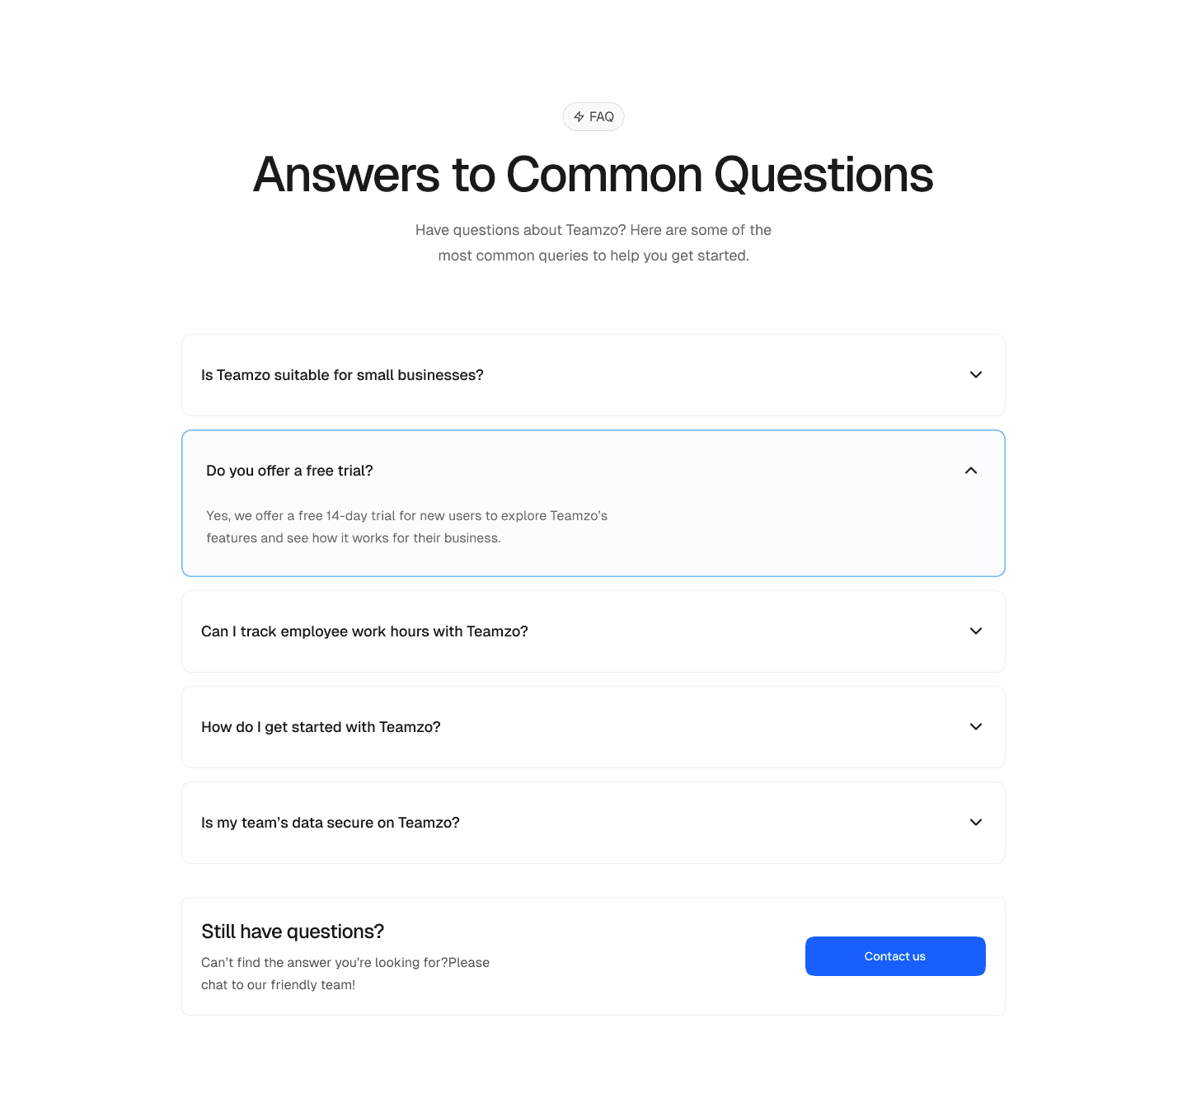Viewport: 1187px width, 1117px height.
Task: Expand the 'Is my team's data secure' question
Action: (x=330, y=823)
